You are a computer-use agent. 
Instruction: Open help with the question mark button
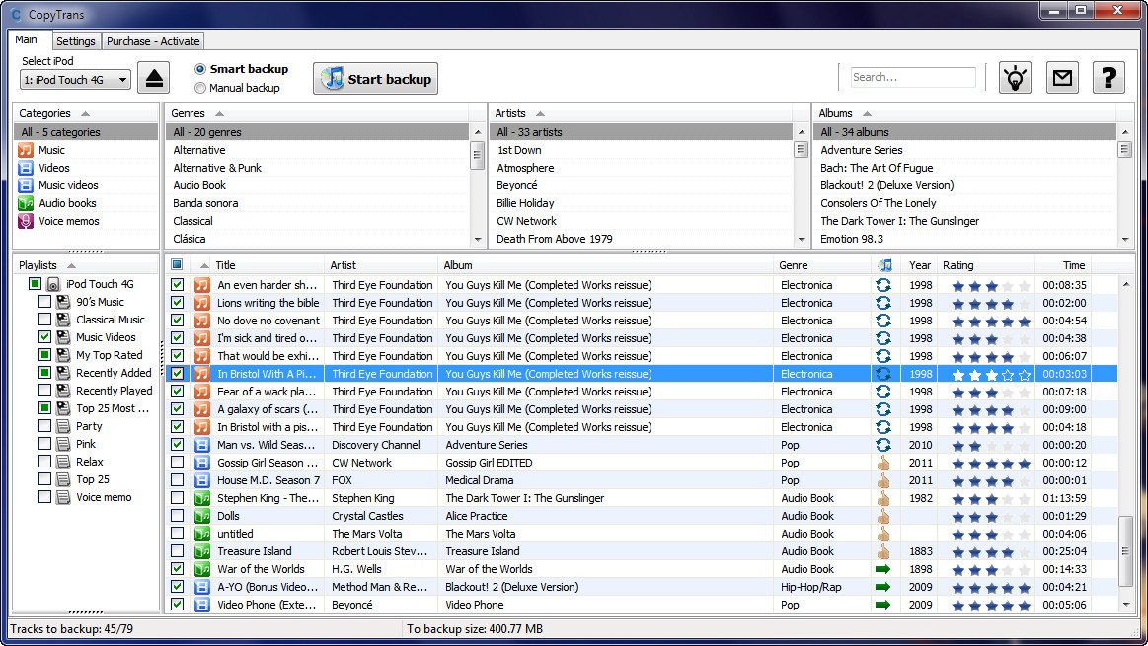[1109, 78]
